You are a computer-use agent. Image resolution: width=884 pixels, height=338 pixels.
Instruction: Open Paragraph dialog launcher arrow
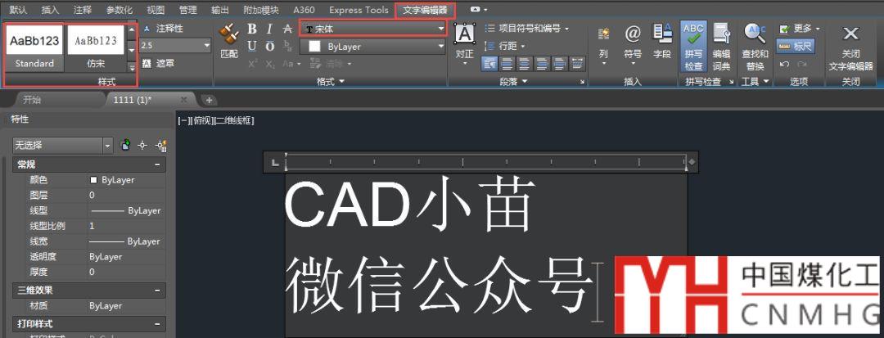583,82
